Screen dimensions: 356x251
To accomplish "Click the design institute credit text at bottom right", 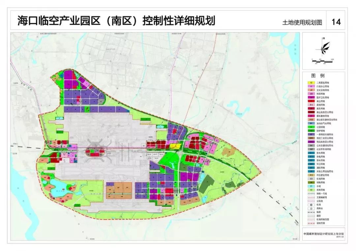I will pos(324,234).
